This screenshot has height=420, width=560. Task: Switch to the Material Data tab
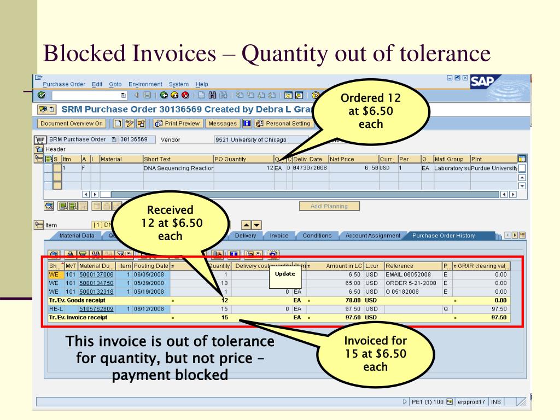[x=77, y=236]
